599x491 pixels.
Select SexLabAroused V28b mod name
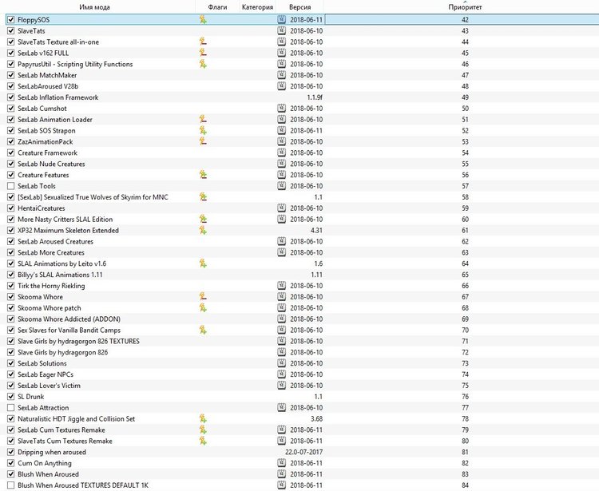48,86
